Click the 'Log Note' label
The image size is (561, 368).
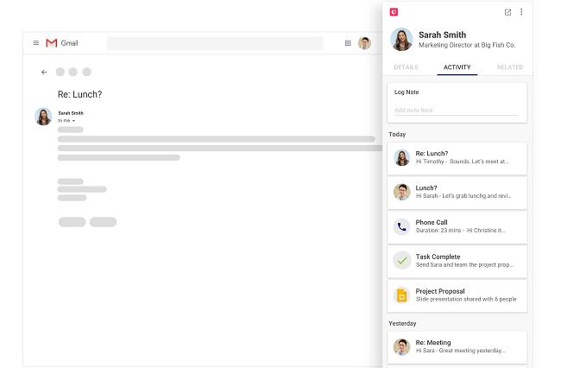pos(407,92)
